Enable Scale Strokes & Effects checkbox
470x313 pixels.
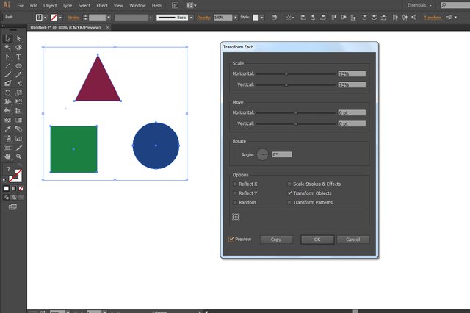289,184
